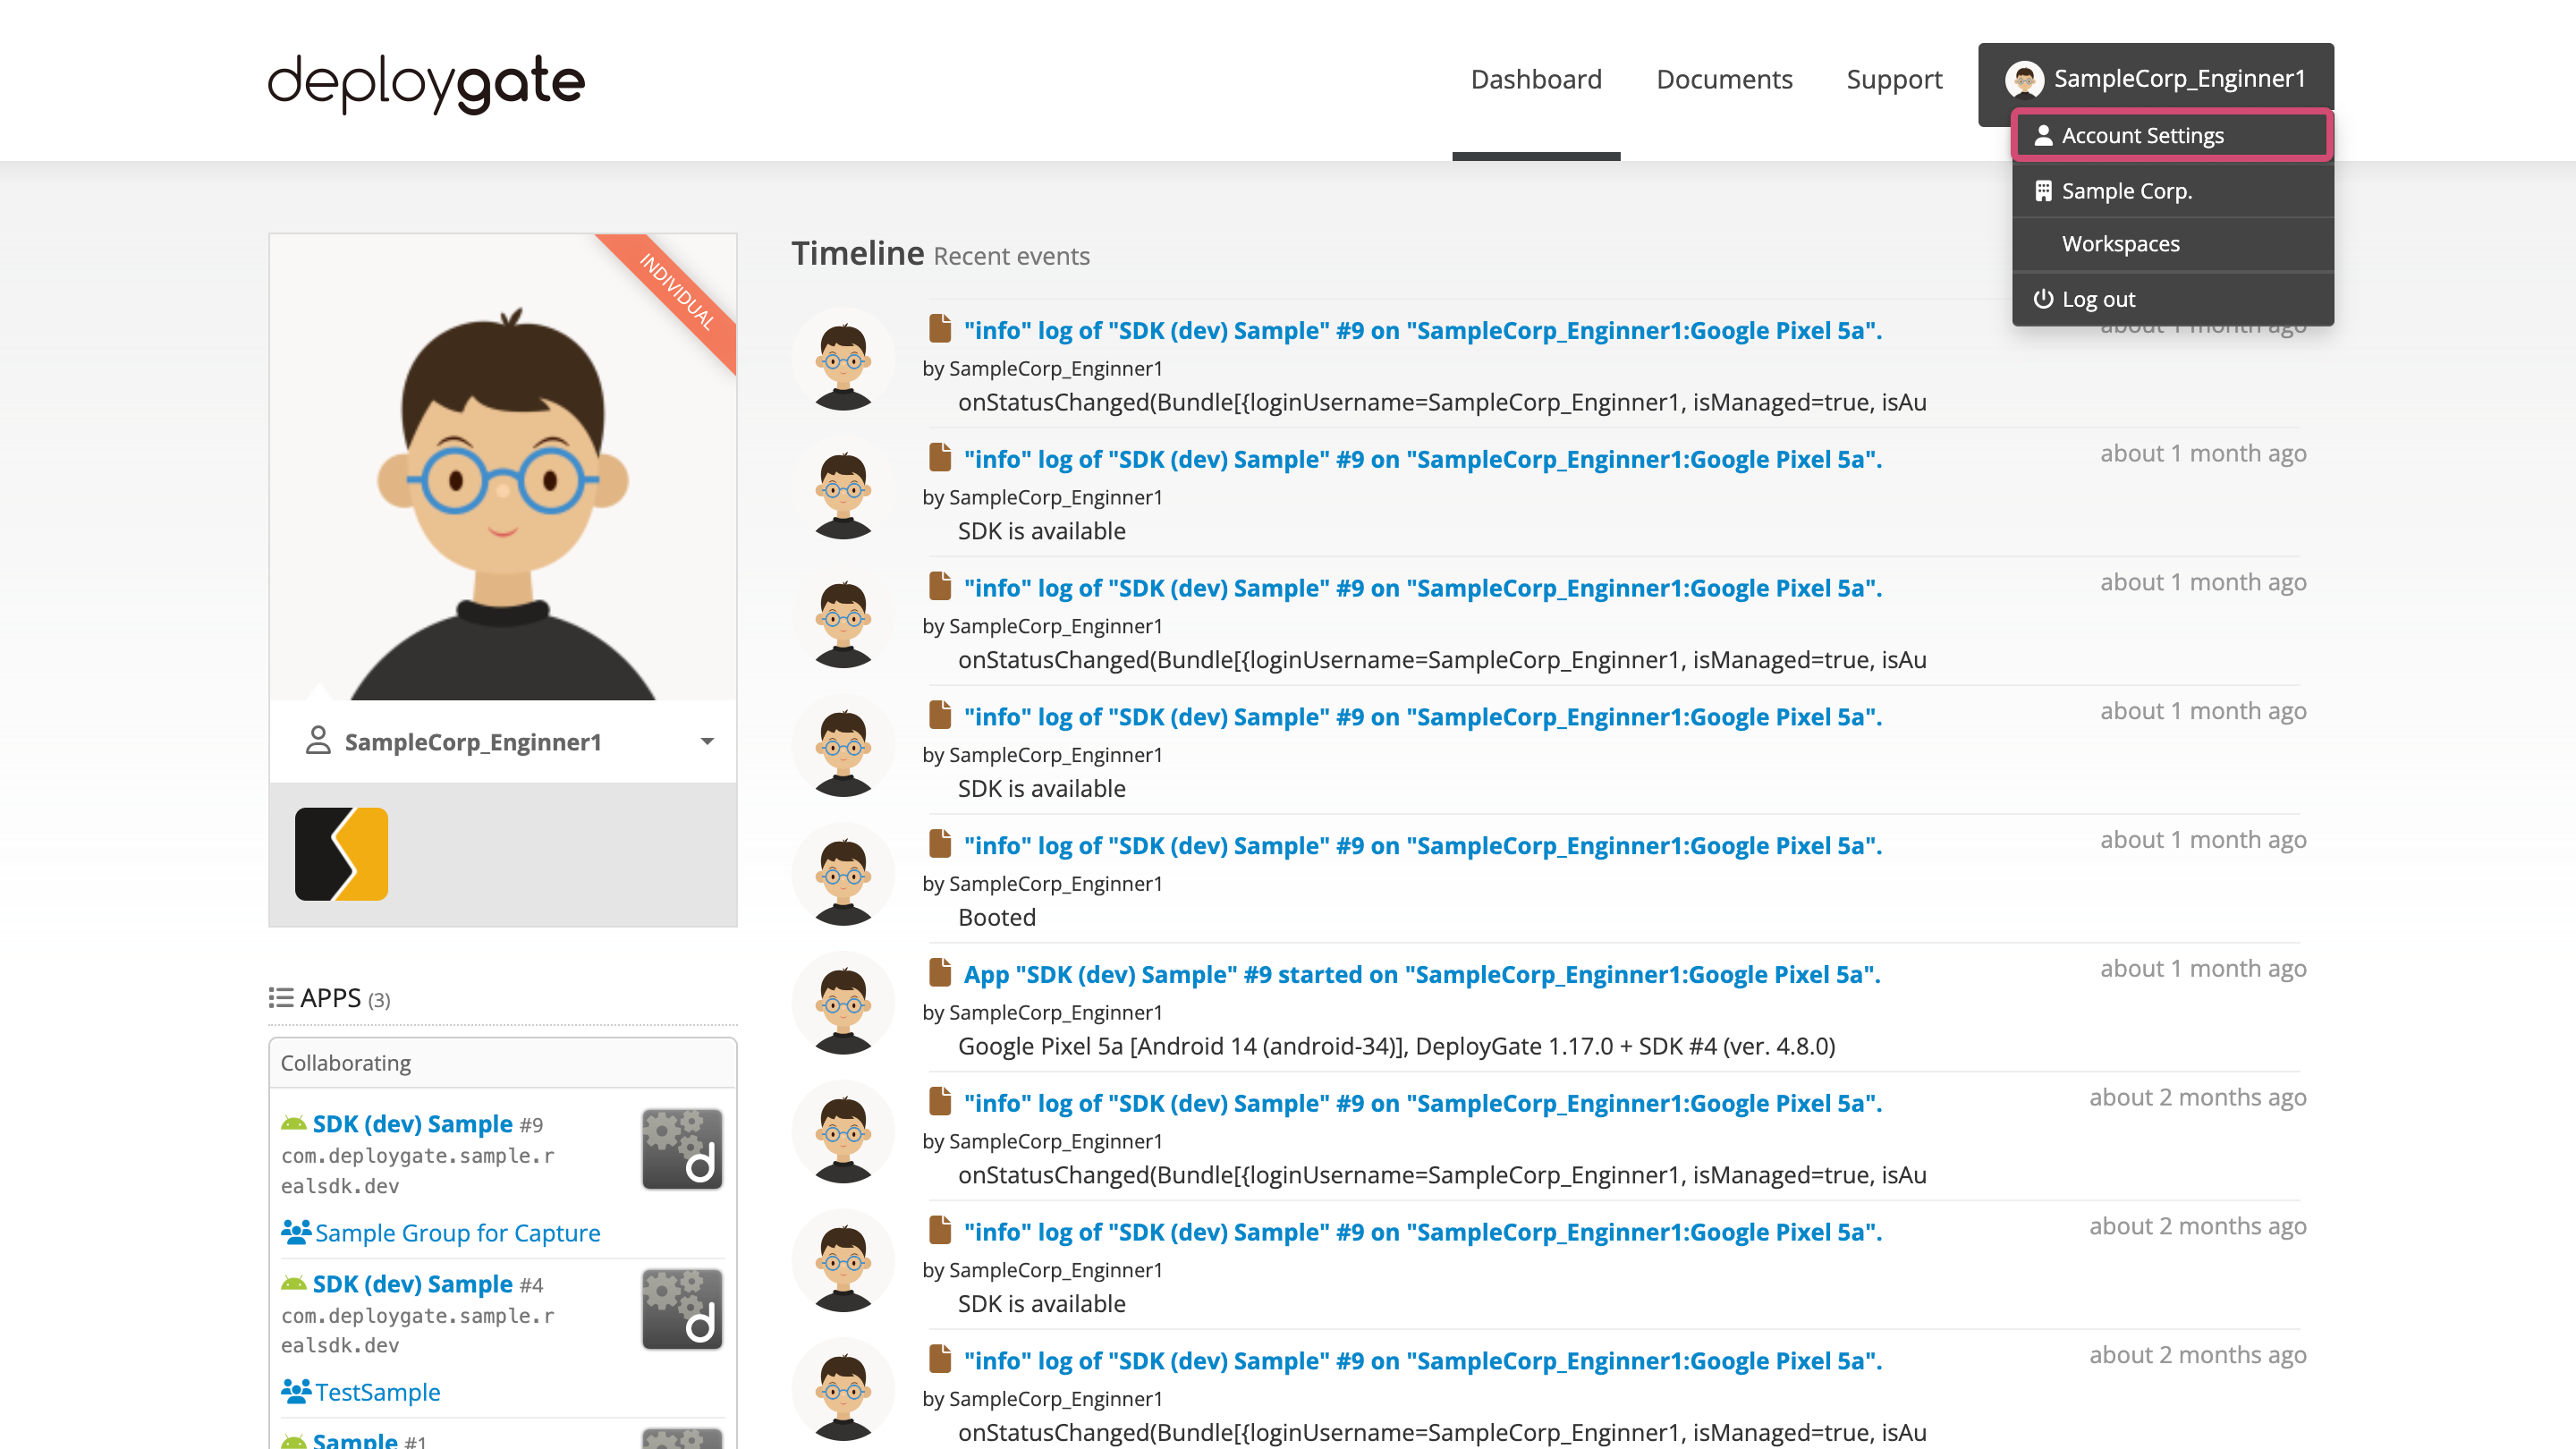Select Sample Corp. in the user menu
This screenshot has height=1449, width=2576.
click(2126, 191)
